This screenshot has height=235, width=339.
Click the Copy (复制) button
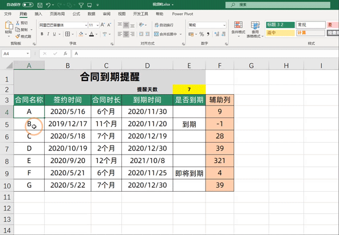22,30
